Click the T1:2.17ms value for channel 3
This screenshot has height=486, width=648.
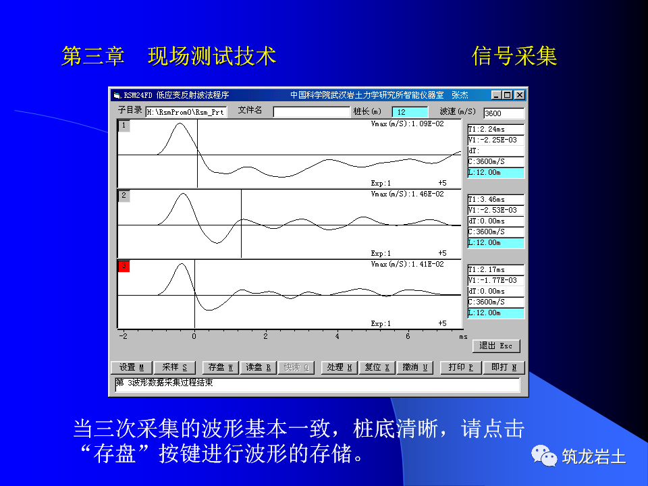496,269
